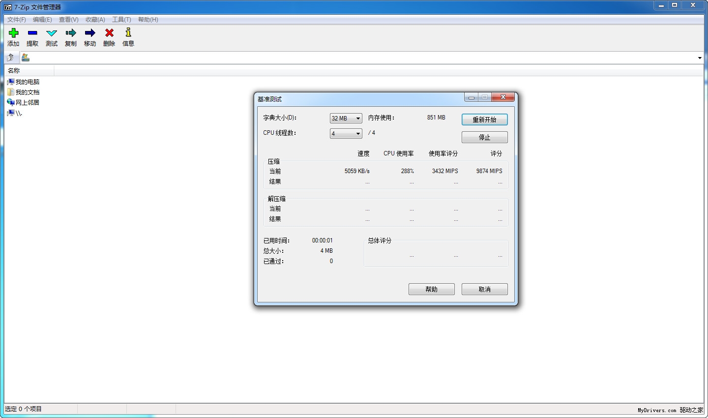Image resolution: width=708 pixels, height=418 pixels.
Task: Select 网上邻居 in the file list
Action: click(27, 103)
